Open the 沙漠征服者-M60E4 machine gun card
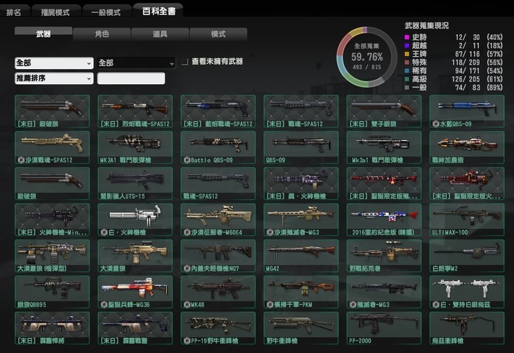This screenshot has width=514, height=353. coord(218,220)
